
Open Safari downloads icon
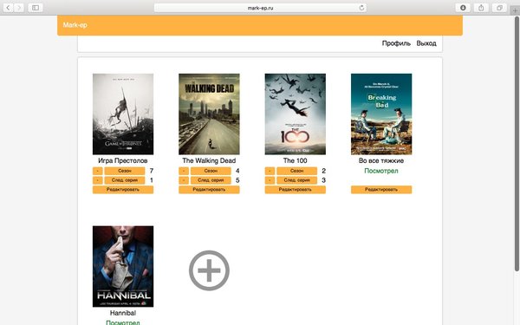463,8
